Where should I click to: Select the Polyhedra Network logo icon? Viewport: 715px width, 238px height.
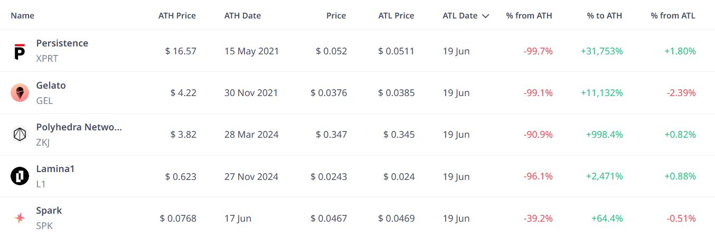20,135
